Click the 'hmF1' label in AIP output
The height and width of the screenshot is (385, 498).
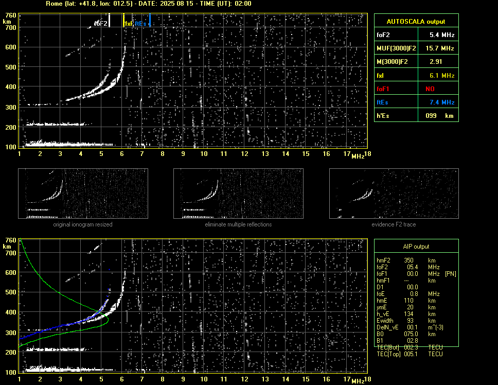point(383,281)
